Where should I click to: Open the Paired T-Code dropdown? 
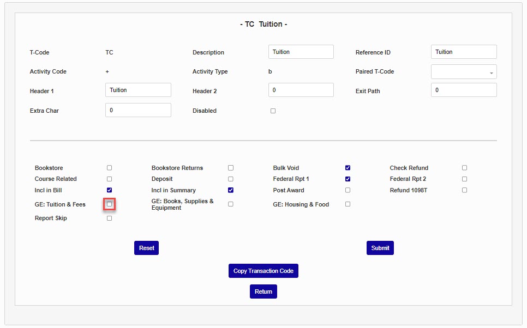coord(464,72)
